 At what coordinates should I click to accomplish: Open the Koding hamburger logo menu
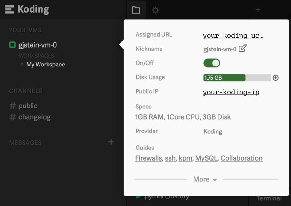click(x=9, y=9)
